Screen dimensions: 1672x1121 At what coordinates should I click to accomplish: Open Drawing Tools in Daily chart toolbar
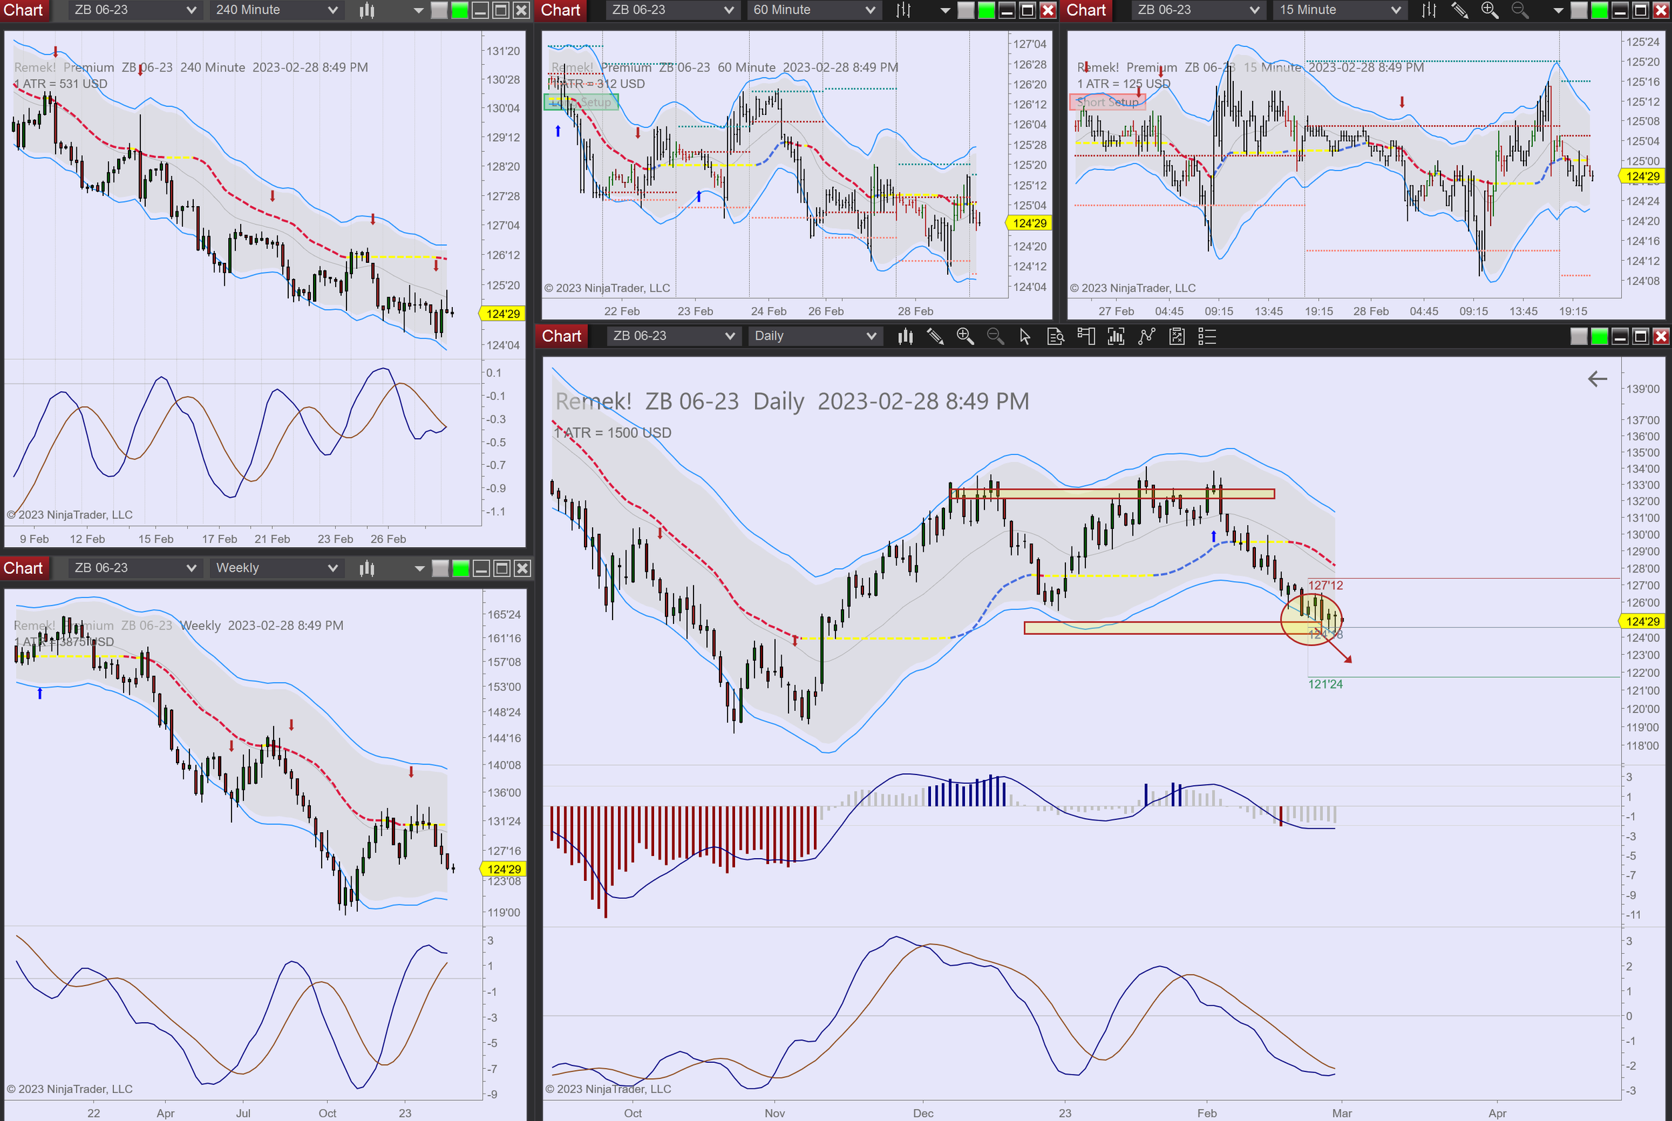click(x=935, y=336)
